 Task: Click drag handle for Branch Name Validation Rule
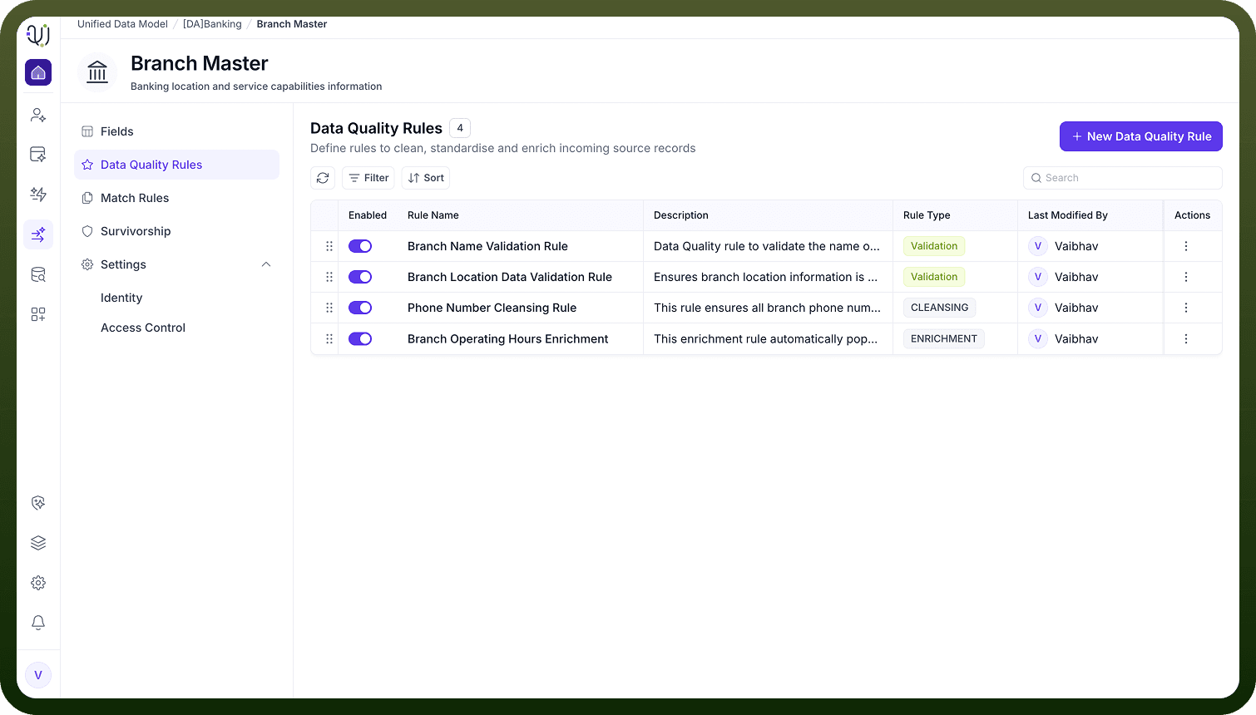point(329,246)
